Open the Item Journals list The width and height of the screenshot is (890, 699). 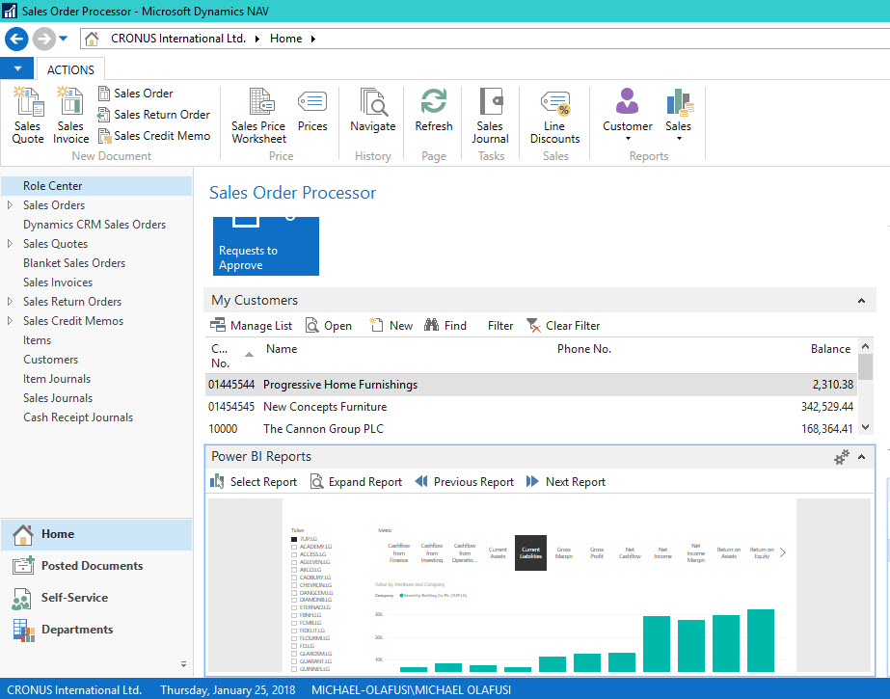click(57, 379)
